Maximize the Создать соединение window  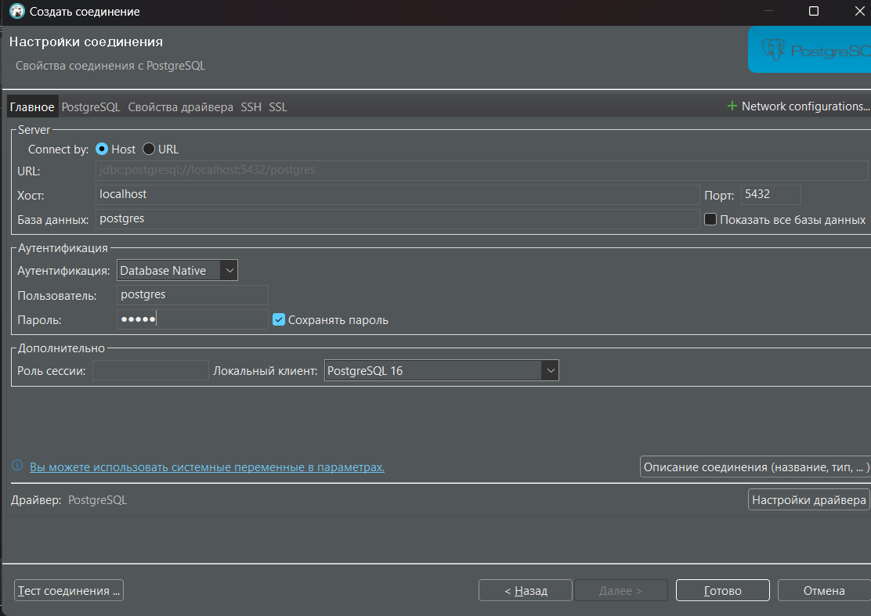[814, 11]
